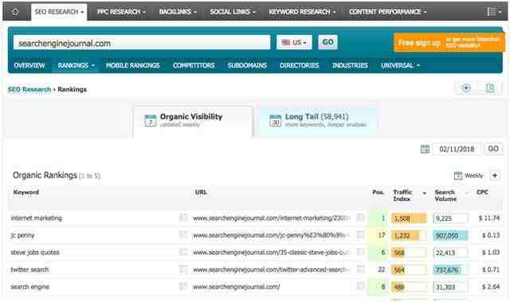Image resolution: width=510 pixels, height=302 pixels.
Task: Click the 'search engine' keyword
Action: click(30, 287)
